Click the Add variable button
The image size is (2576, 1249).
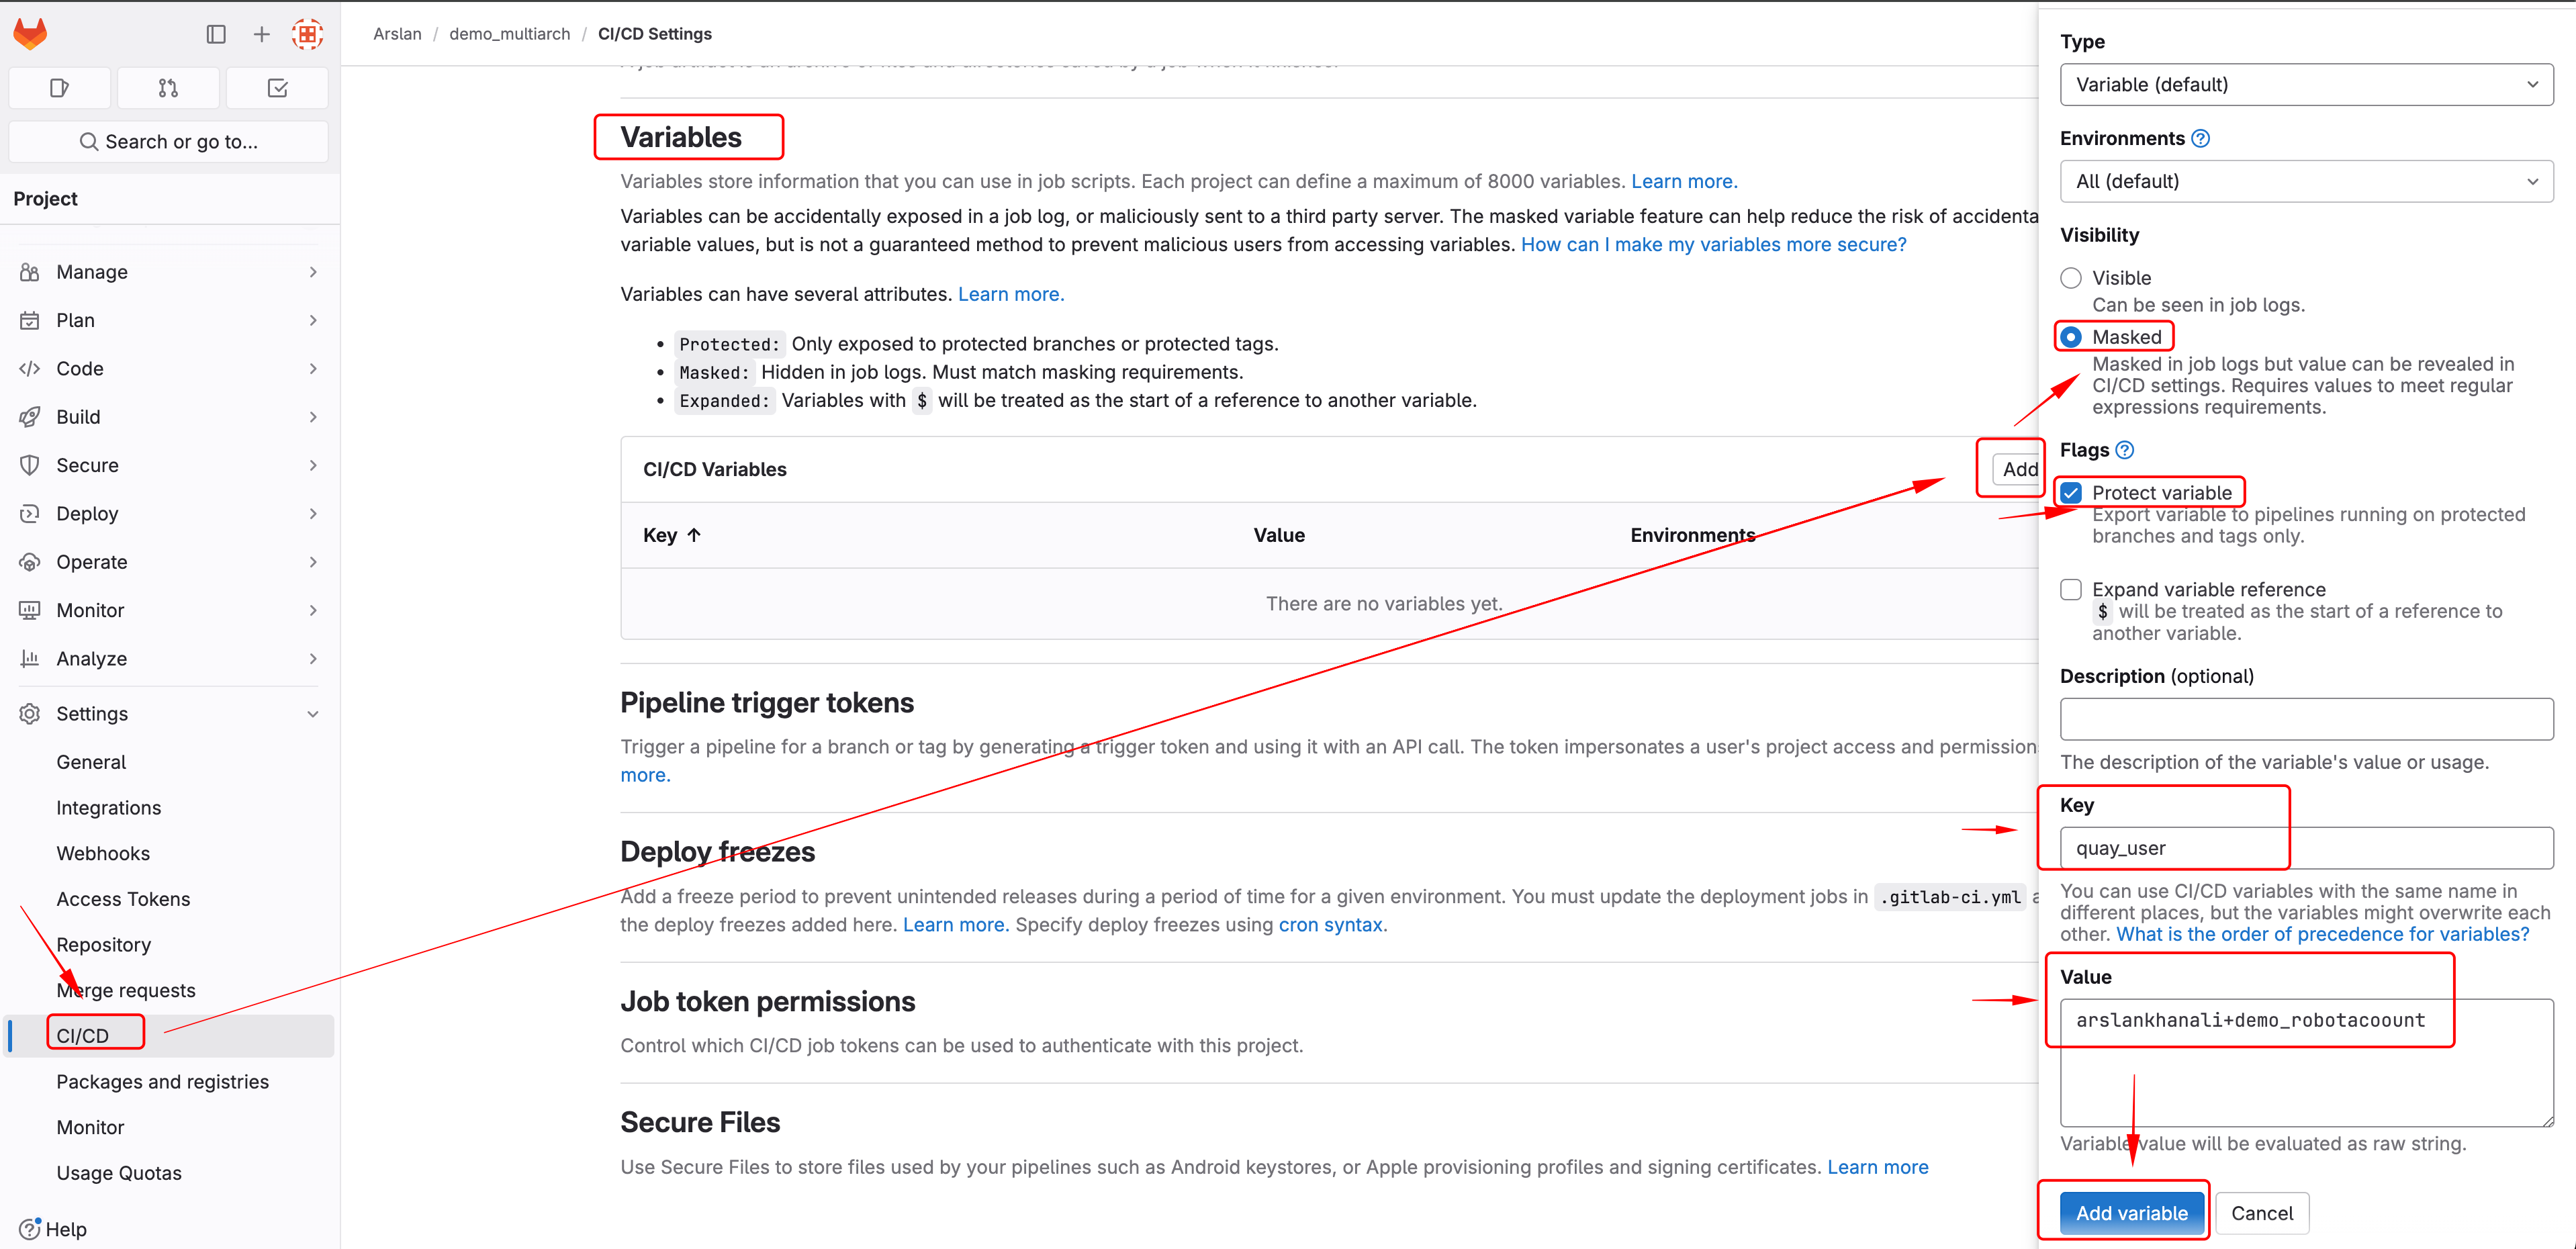click(2131, 1213)
